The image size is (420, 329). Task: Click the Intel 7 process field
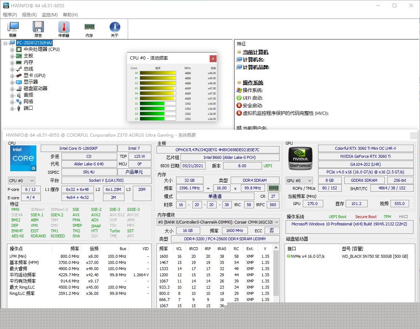pyautogui.click(x=134, y=148)
